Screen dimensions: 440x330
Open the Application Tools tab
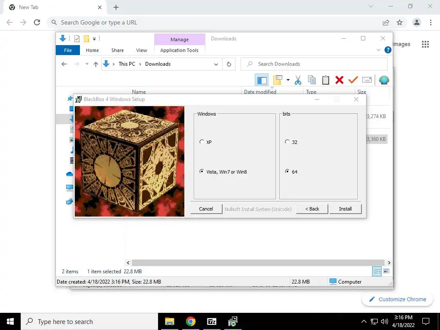coord(179,50)
